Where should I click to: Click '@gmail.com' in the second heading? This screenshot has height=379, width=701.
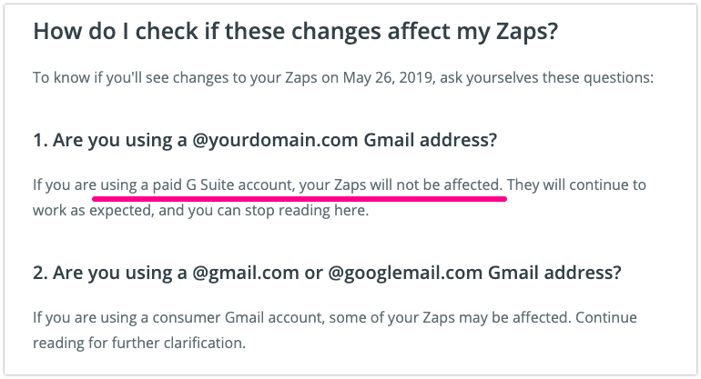pyautogui.click(x=246, y=273)
